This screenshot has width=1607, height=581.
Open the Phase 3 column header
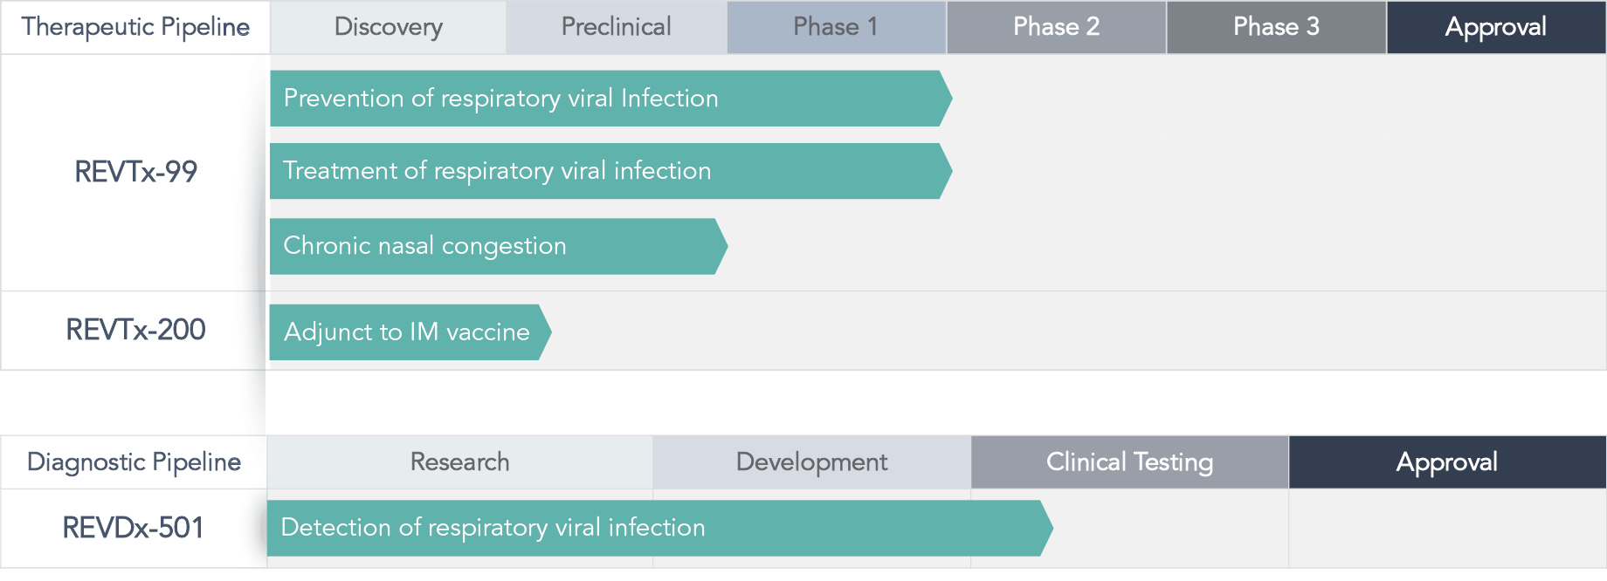click(1276, 27)
